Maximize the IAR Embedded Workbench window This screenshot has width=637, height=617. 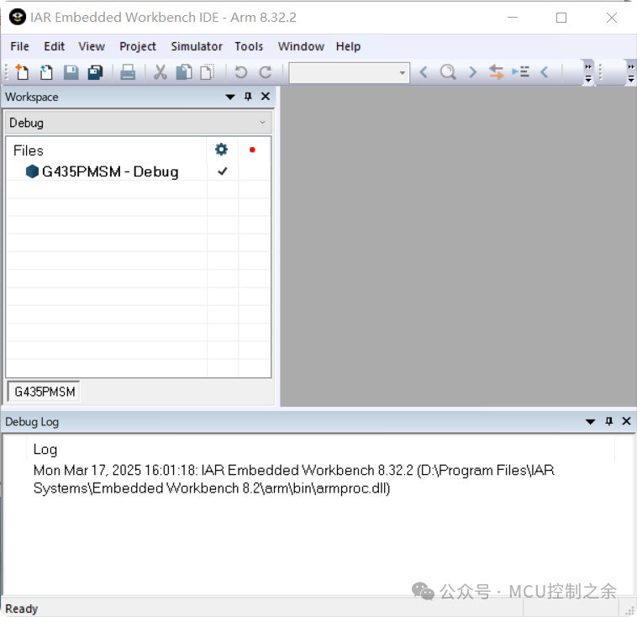(x=561, y=18)
